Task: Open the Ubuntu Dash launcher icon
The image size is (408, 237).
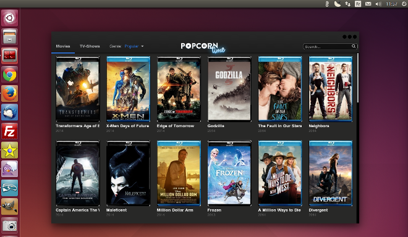Action: pyautogui.click(x=10, y=18)
